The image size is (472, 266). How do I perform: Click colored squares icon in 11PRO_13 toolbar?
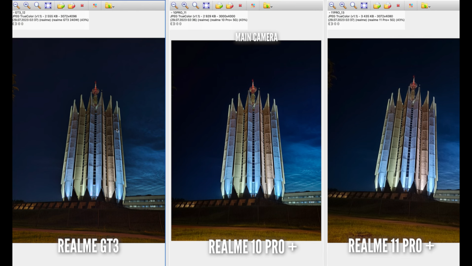[x=411, y=6]
